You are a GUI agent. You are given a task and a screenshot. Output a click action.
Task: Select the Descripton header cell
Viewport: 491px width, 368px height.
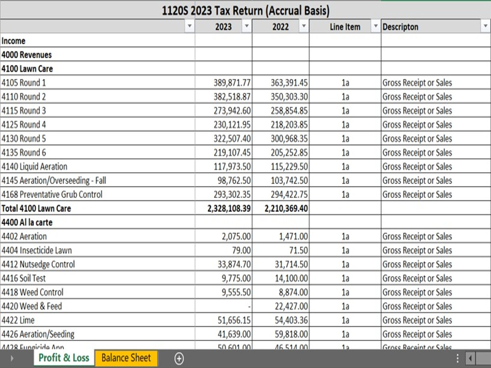[436, 26]
